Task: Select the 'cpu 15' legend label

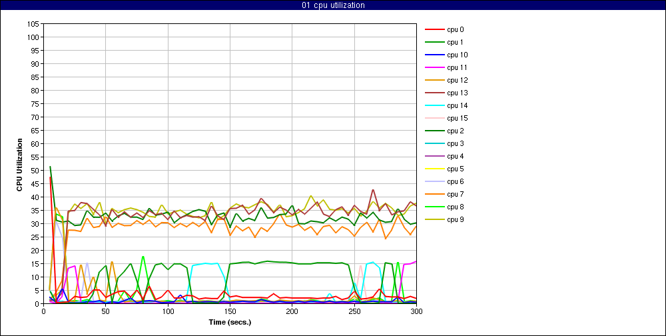Action: click(x=457, y=119)
